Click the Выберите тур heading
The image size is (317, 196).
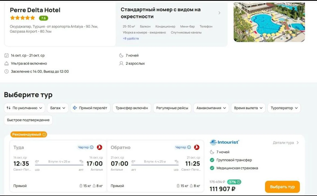[28, 95]
